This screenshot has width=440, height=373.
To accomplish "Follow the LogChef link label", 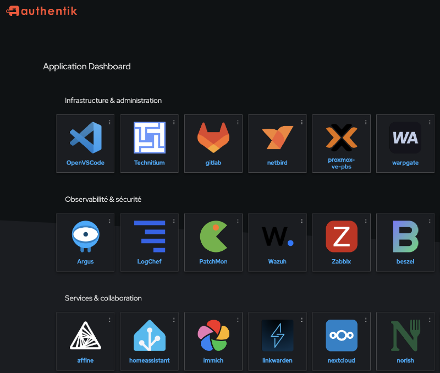I will (149, 261).
